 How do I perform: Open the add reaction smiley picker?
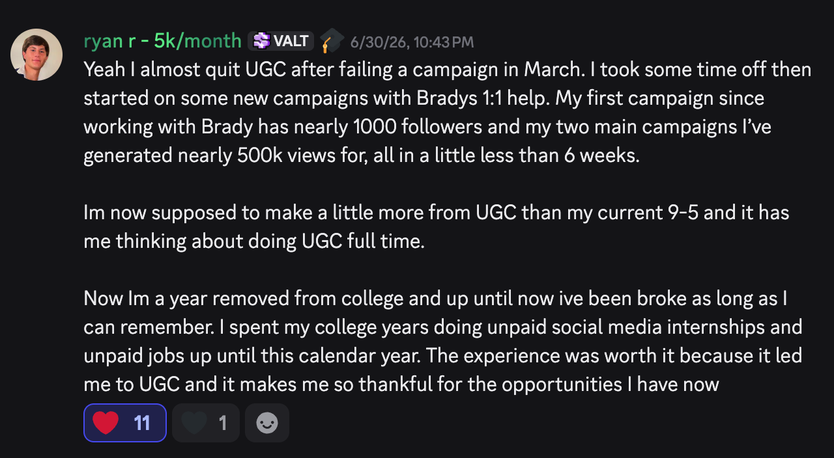pyautogui.click(x=267, y=423)
